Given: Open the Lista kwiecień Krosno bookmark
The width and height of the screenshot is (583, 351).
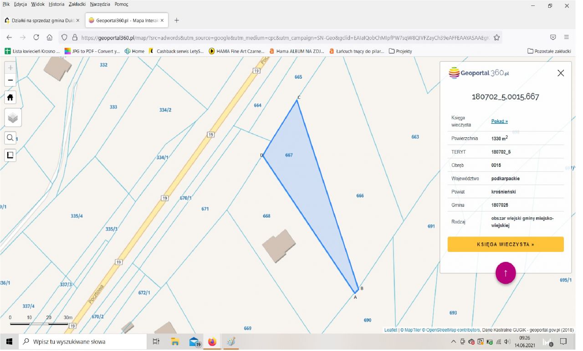Looking at the screenshot, I should 32,51.
